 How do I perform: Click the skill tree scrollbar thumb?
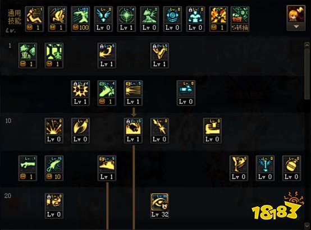pyautogui.click(x=307, y=74)
